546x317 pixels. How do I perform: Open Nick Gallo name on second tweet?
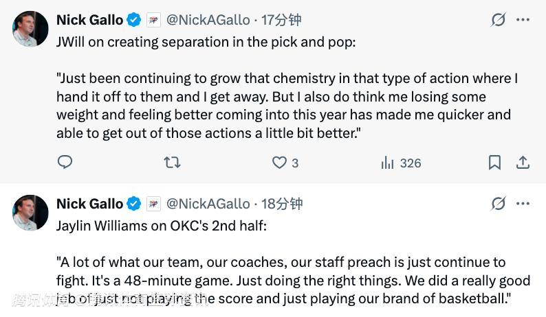pyautogui.click(x=89, y=204)
